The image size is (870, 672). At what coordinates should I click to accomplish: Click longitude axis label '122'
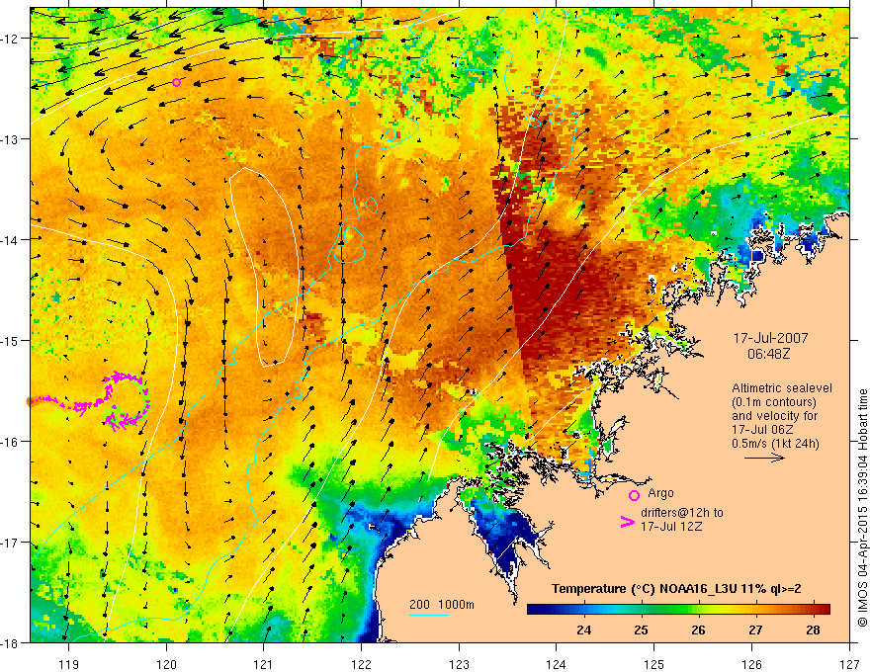click(x=361, y=664)
